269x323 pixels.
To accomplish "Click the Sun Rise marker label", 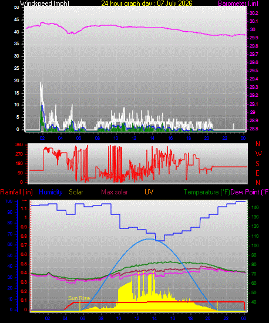I will pyautogui.click(x=79, y=298).
